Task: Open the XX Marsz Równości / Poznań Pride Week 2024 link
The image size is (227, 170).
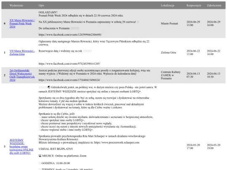Action: [22, 24]
